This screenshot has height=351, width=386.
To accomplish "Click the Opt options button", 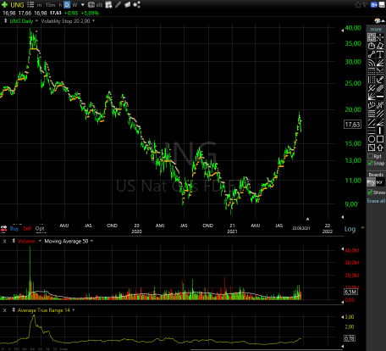I will click(x=40, y=228).
